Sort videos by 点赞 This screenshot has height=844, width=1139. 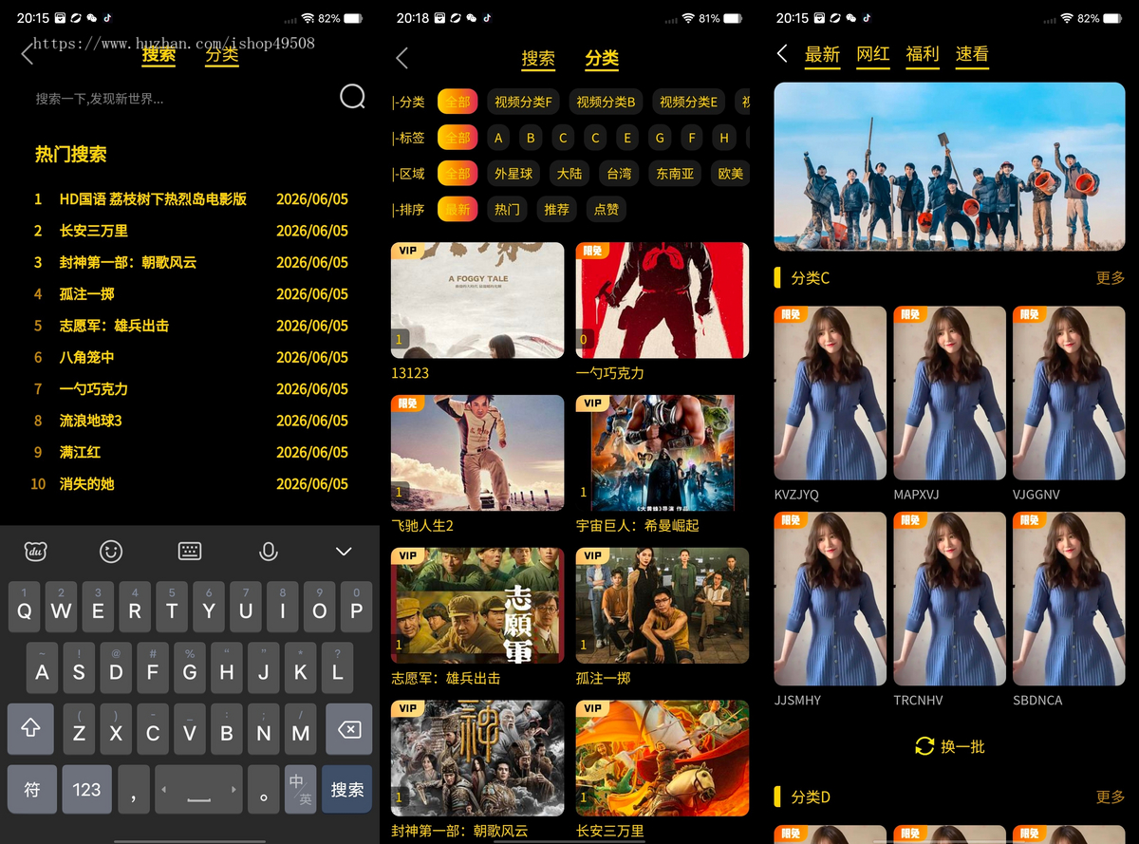(x=606, y=209)
